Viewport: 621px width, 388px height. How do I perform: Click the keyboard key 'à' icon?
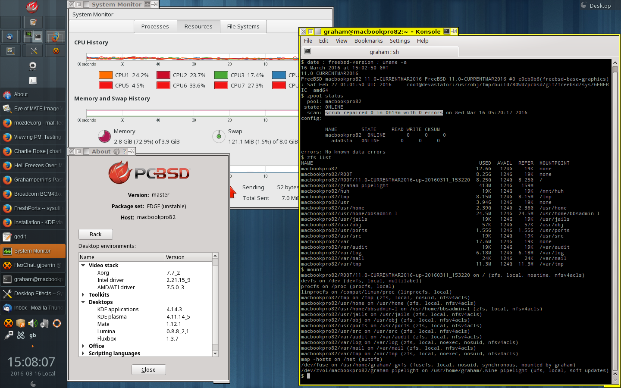click(x=33, y=80)
